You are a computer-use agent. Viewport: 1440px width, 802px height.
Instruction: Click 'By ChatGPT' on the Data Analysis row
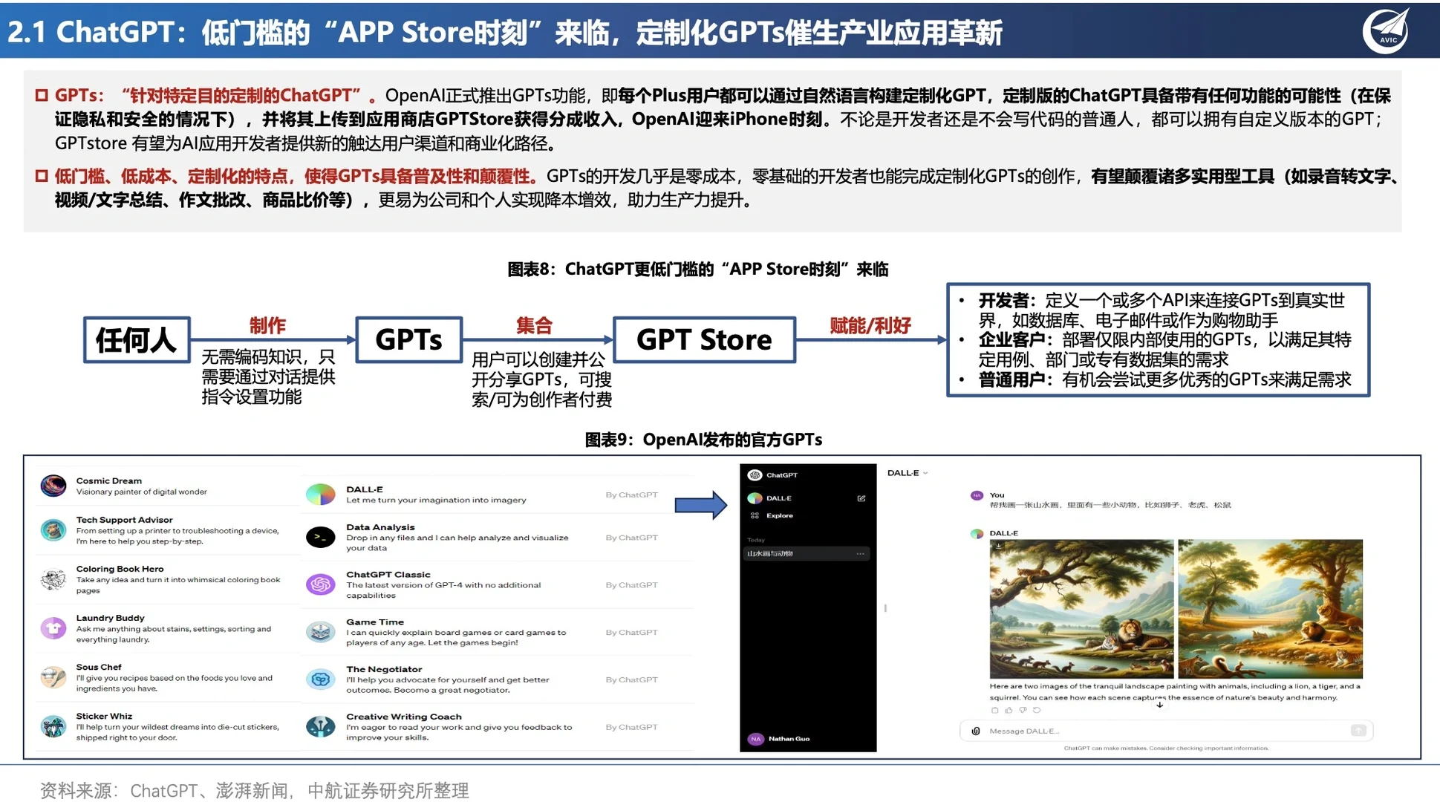click(x=631, y=537)
